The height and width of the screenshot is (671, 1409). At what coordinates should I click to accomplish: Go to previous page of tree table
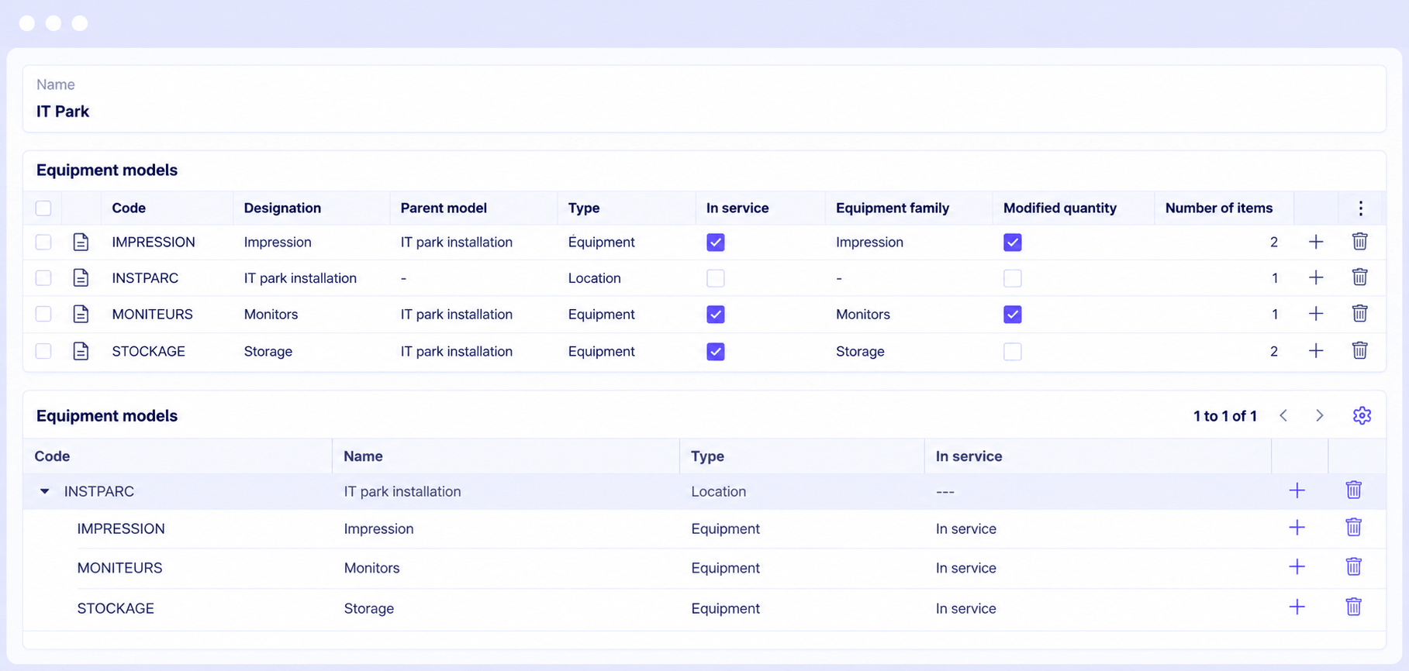1283,415
